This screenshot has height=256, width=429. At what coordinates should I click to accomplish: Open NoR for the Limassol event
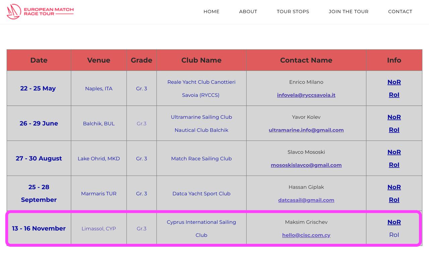click(x=394, y=222)
